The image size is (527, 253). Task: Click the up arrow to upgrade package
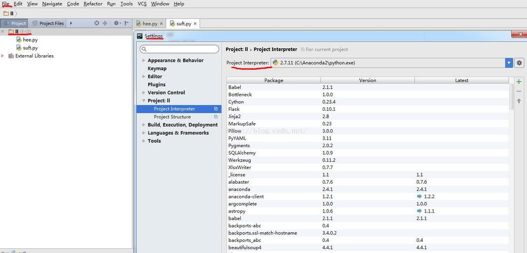(x=519, y=101)
